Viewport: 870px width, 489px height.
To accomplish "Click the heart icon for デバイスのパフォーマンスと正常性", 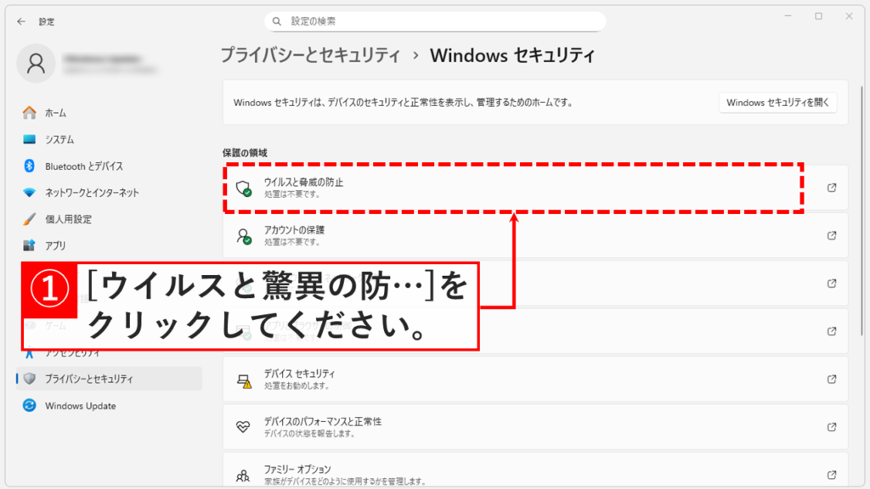I will click(x=244, y=426).
